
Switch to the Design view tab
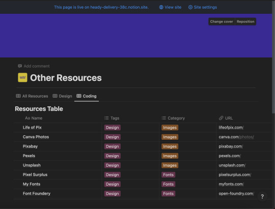pos(62,96)
